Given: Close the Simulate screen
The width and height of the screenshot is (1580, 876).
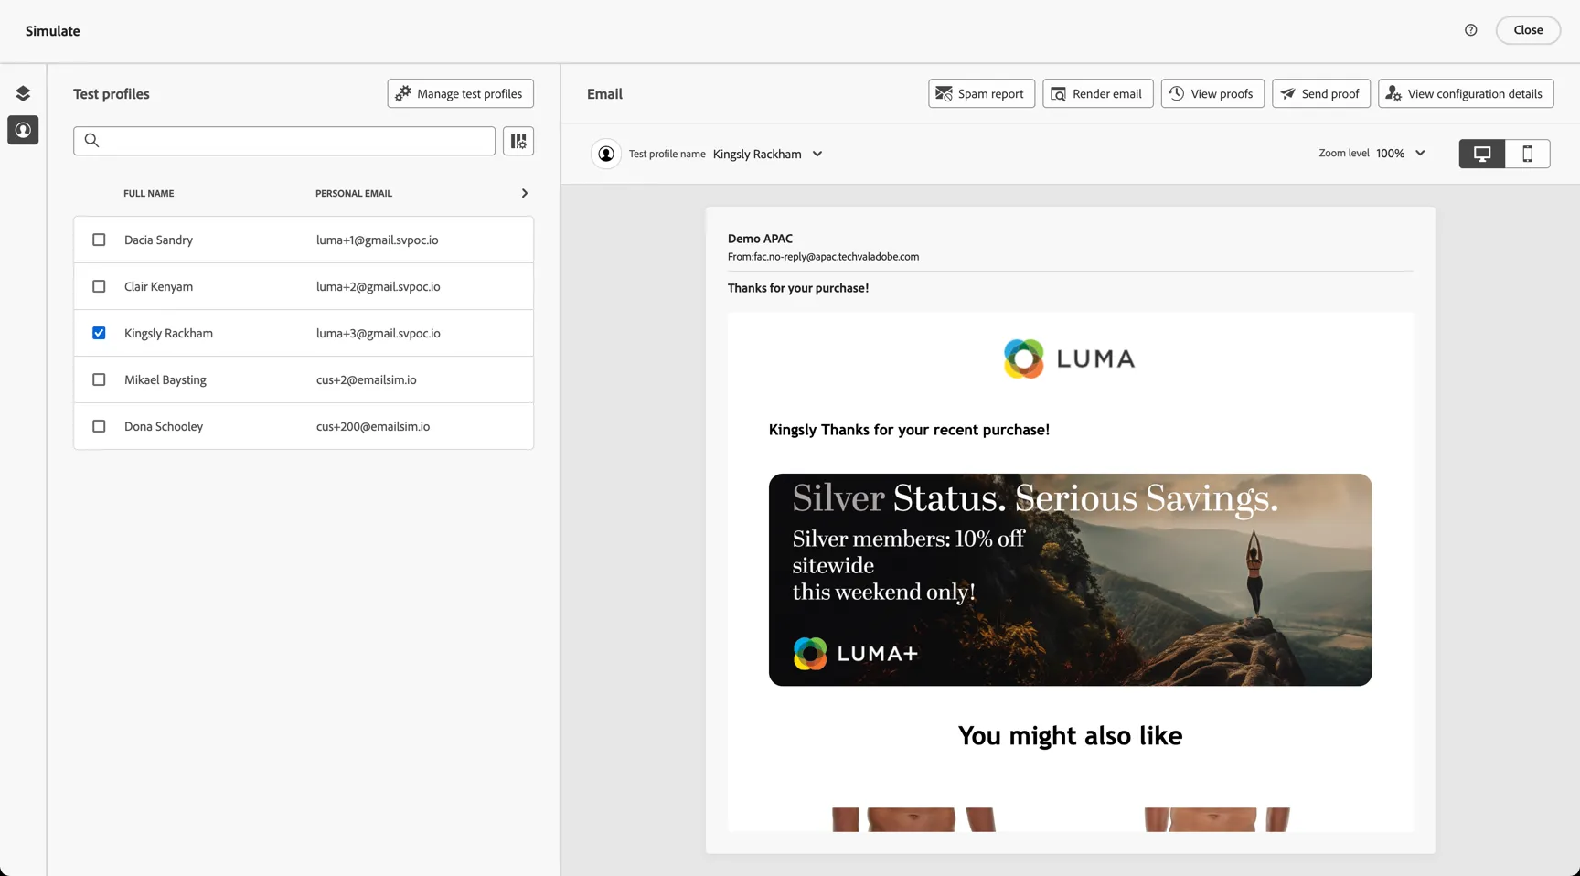Looking at the screenshot, I should [1528, 30].
